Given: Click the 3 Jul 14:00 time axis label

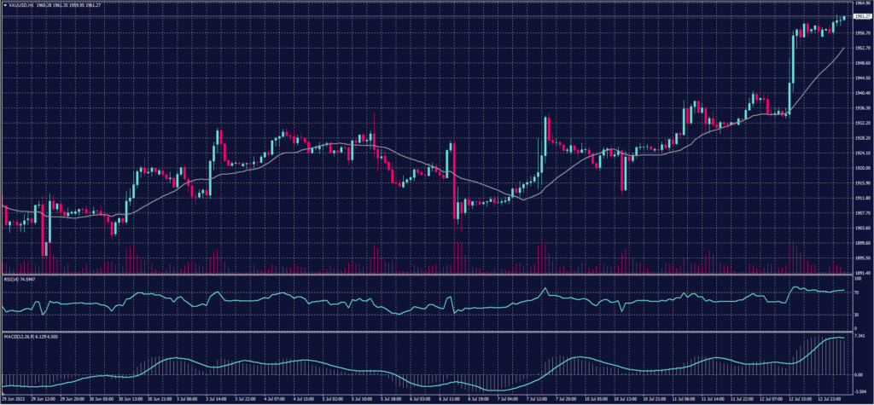Looking at the screenshot, I should click(x=215, y=398).
